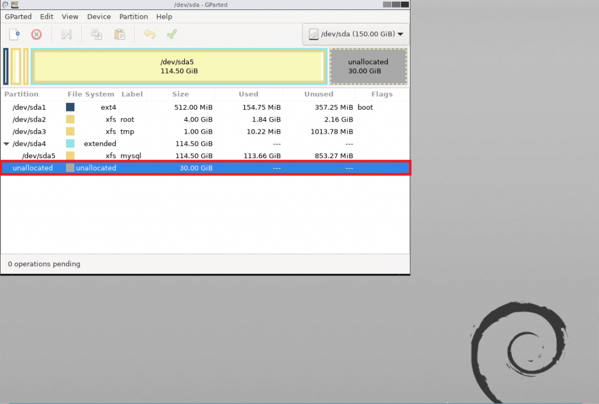
Task: Open the Partition menu
Action: click(x=133, y=17)
